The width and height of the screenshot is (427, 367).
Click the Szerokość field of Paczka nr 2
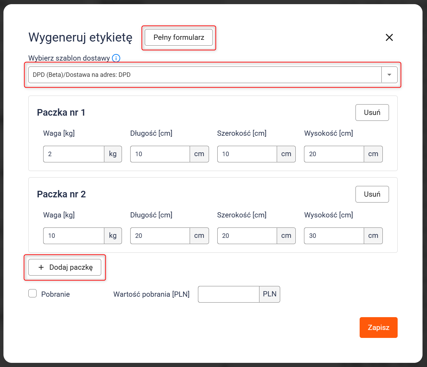[x=247, y=236]
